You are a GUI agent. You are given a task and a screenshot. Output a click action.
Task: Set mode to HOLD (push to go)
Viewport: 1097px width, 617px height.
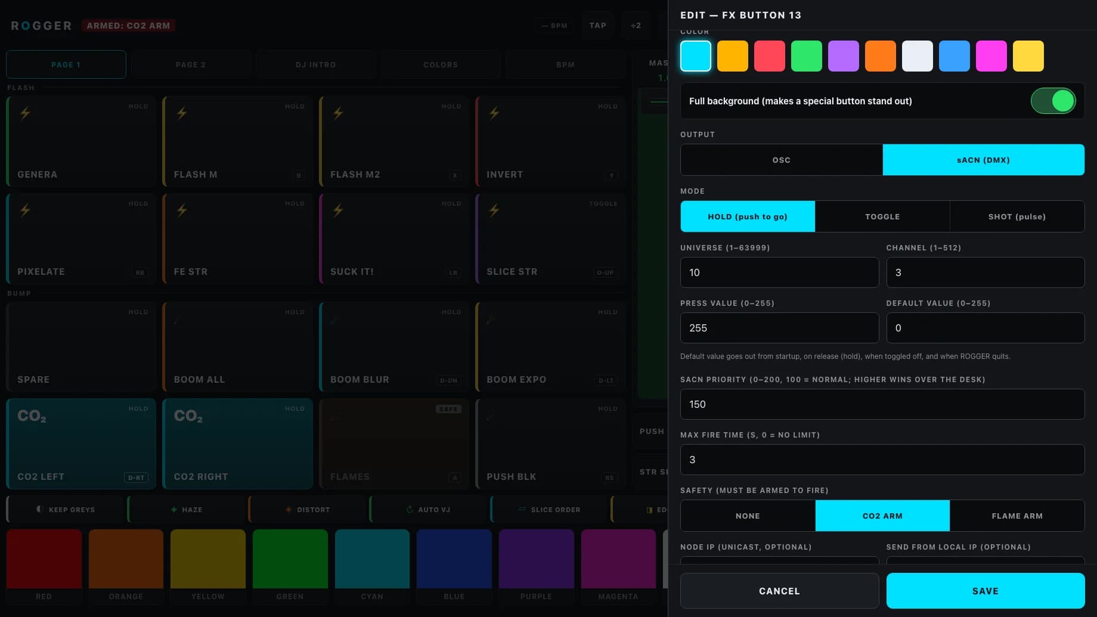click(x=748, y=216)
